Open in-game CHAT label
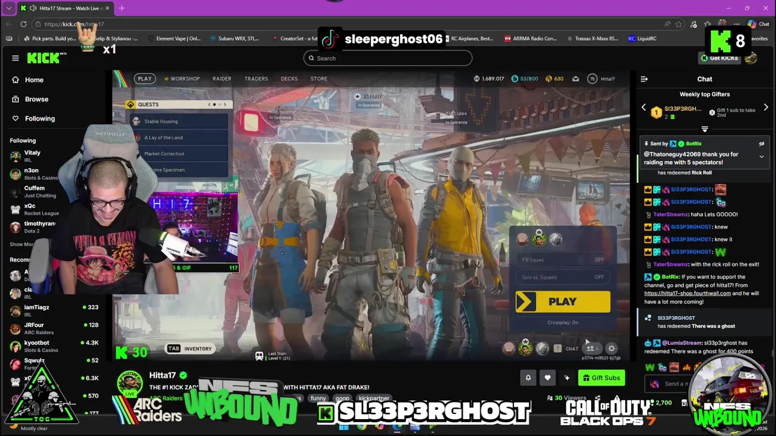 [572, 349]
